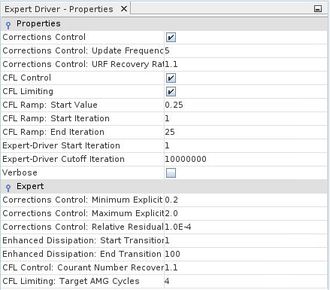Enable the Verbose checkbox
The height and width of the screenshot is (290, 330).
[171, 173]
